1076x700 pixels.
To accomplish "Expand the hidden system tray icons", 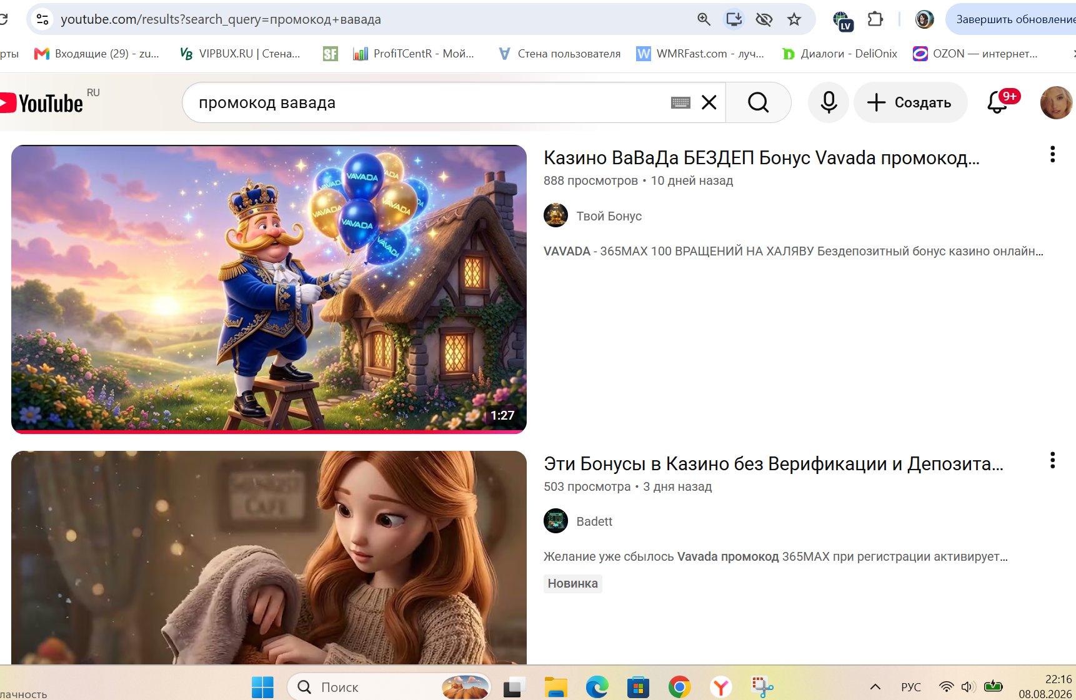I will point(875,687).
